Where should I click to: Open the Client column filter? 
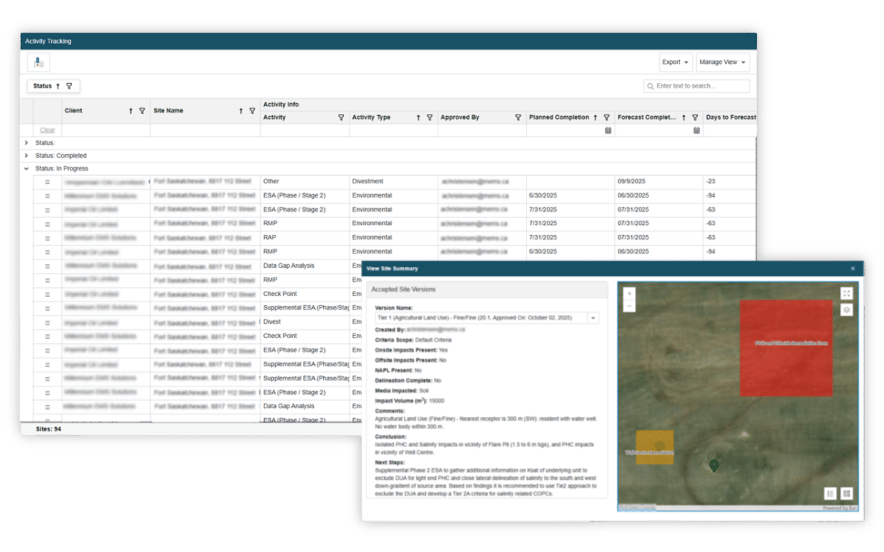click(x=142, y=111)
